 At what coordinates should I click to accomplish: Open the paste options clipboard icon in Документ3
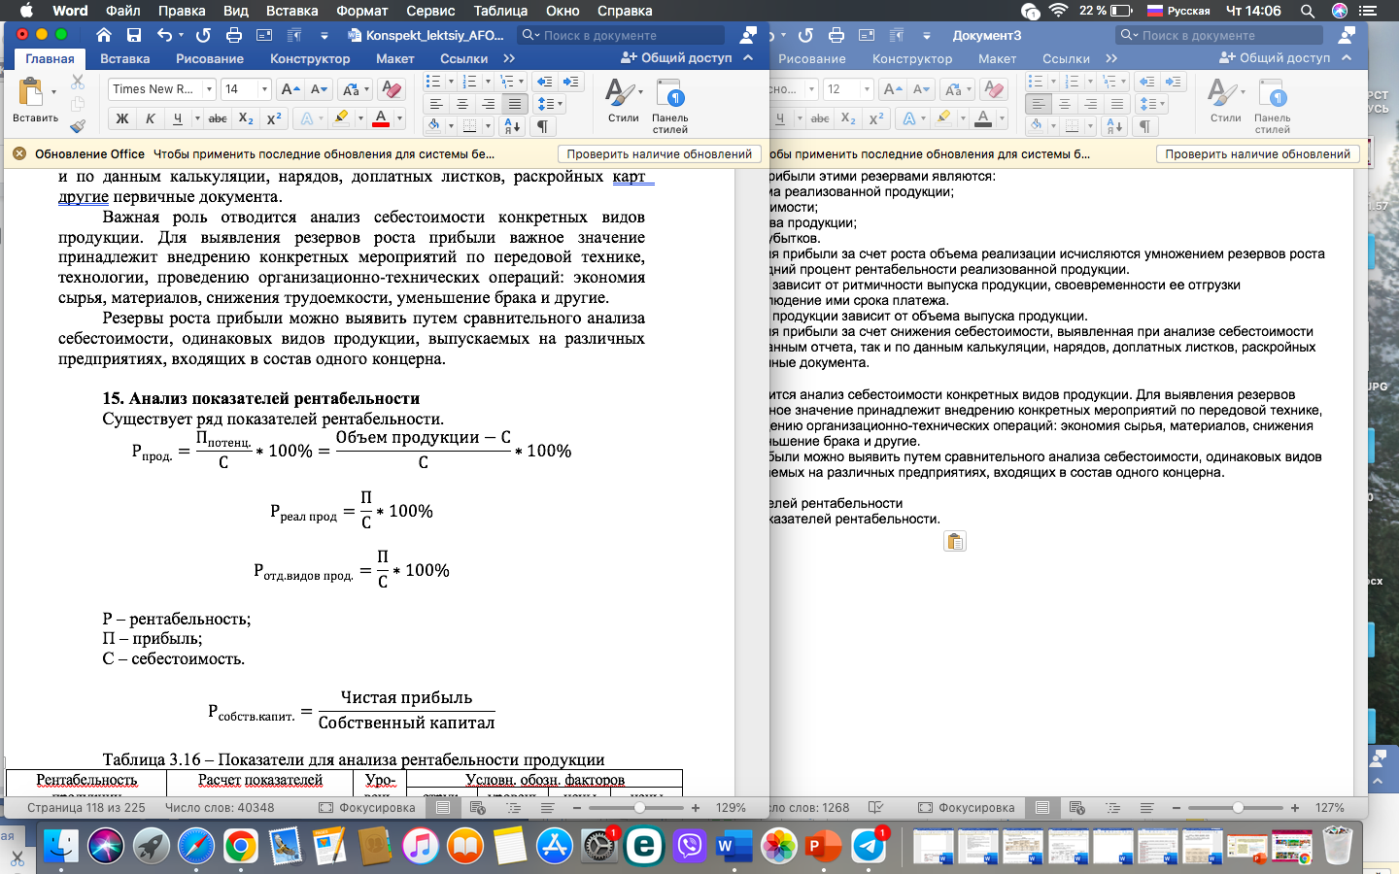pyautogui.click(x=955, y=542)
